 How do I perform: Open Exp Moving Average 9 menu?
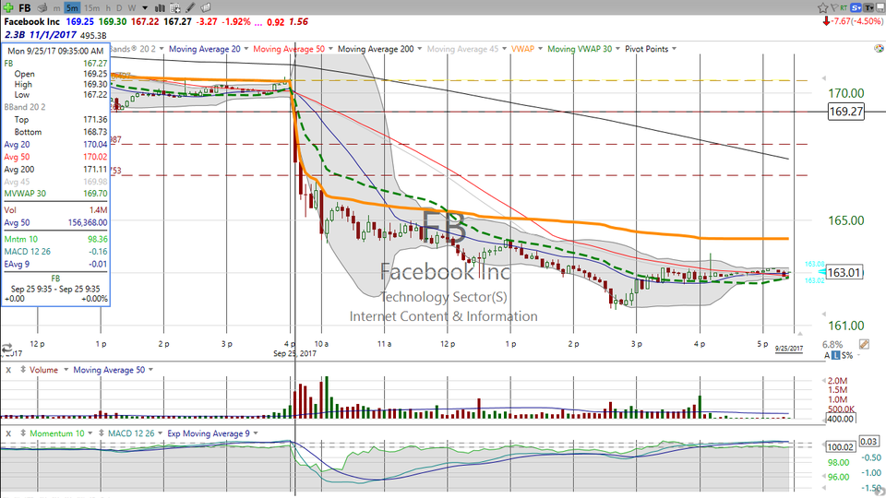(x=256, y=433)
